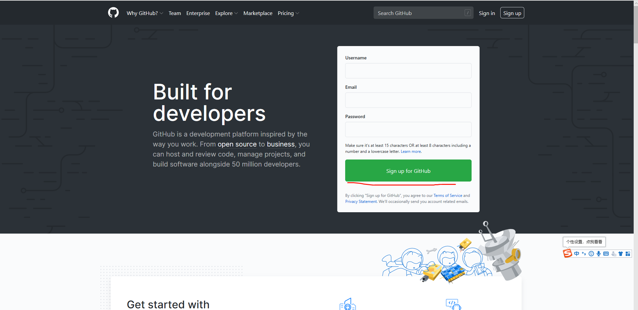Click the slash shortcut hint in search box

pyautogui.click(x=468, y=13)
